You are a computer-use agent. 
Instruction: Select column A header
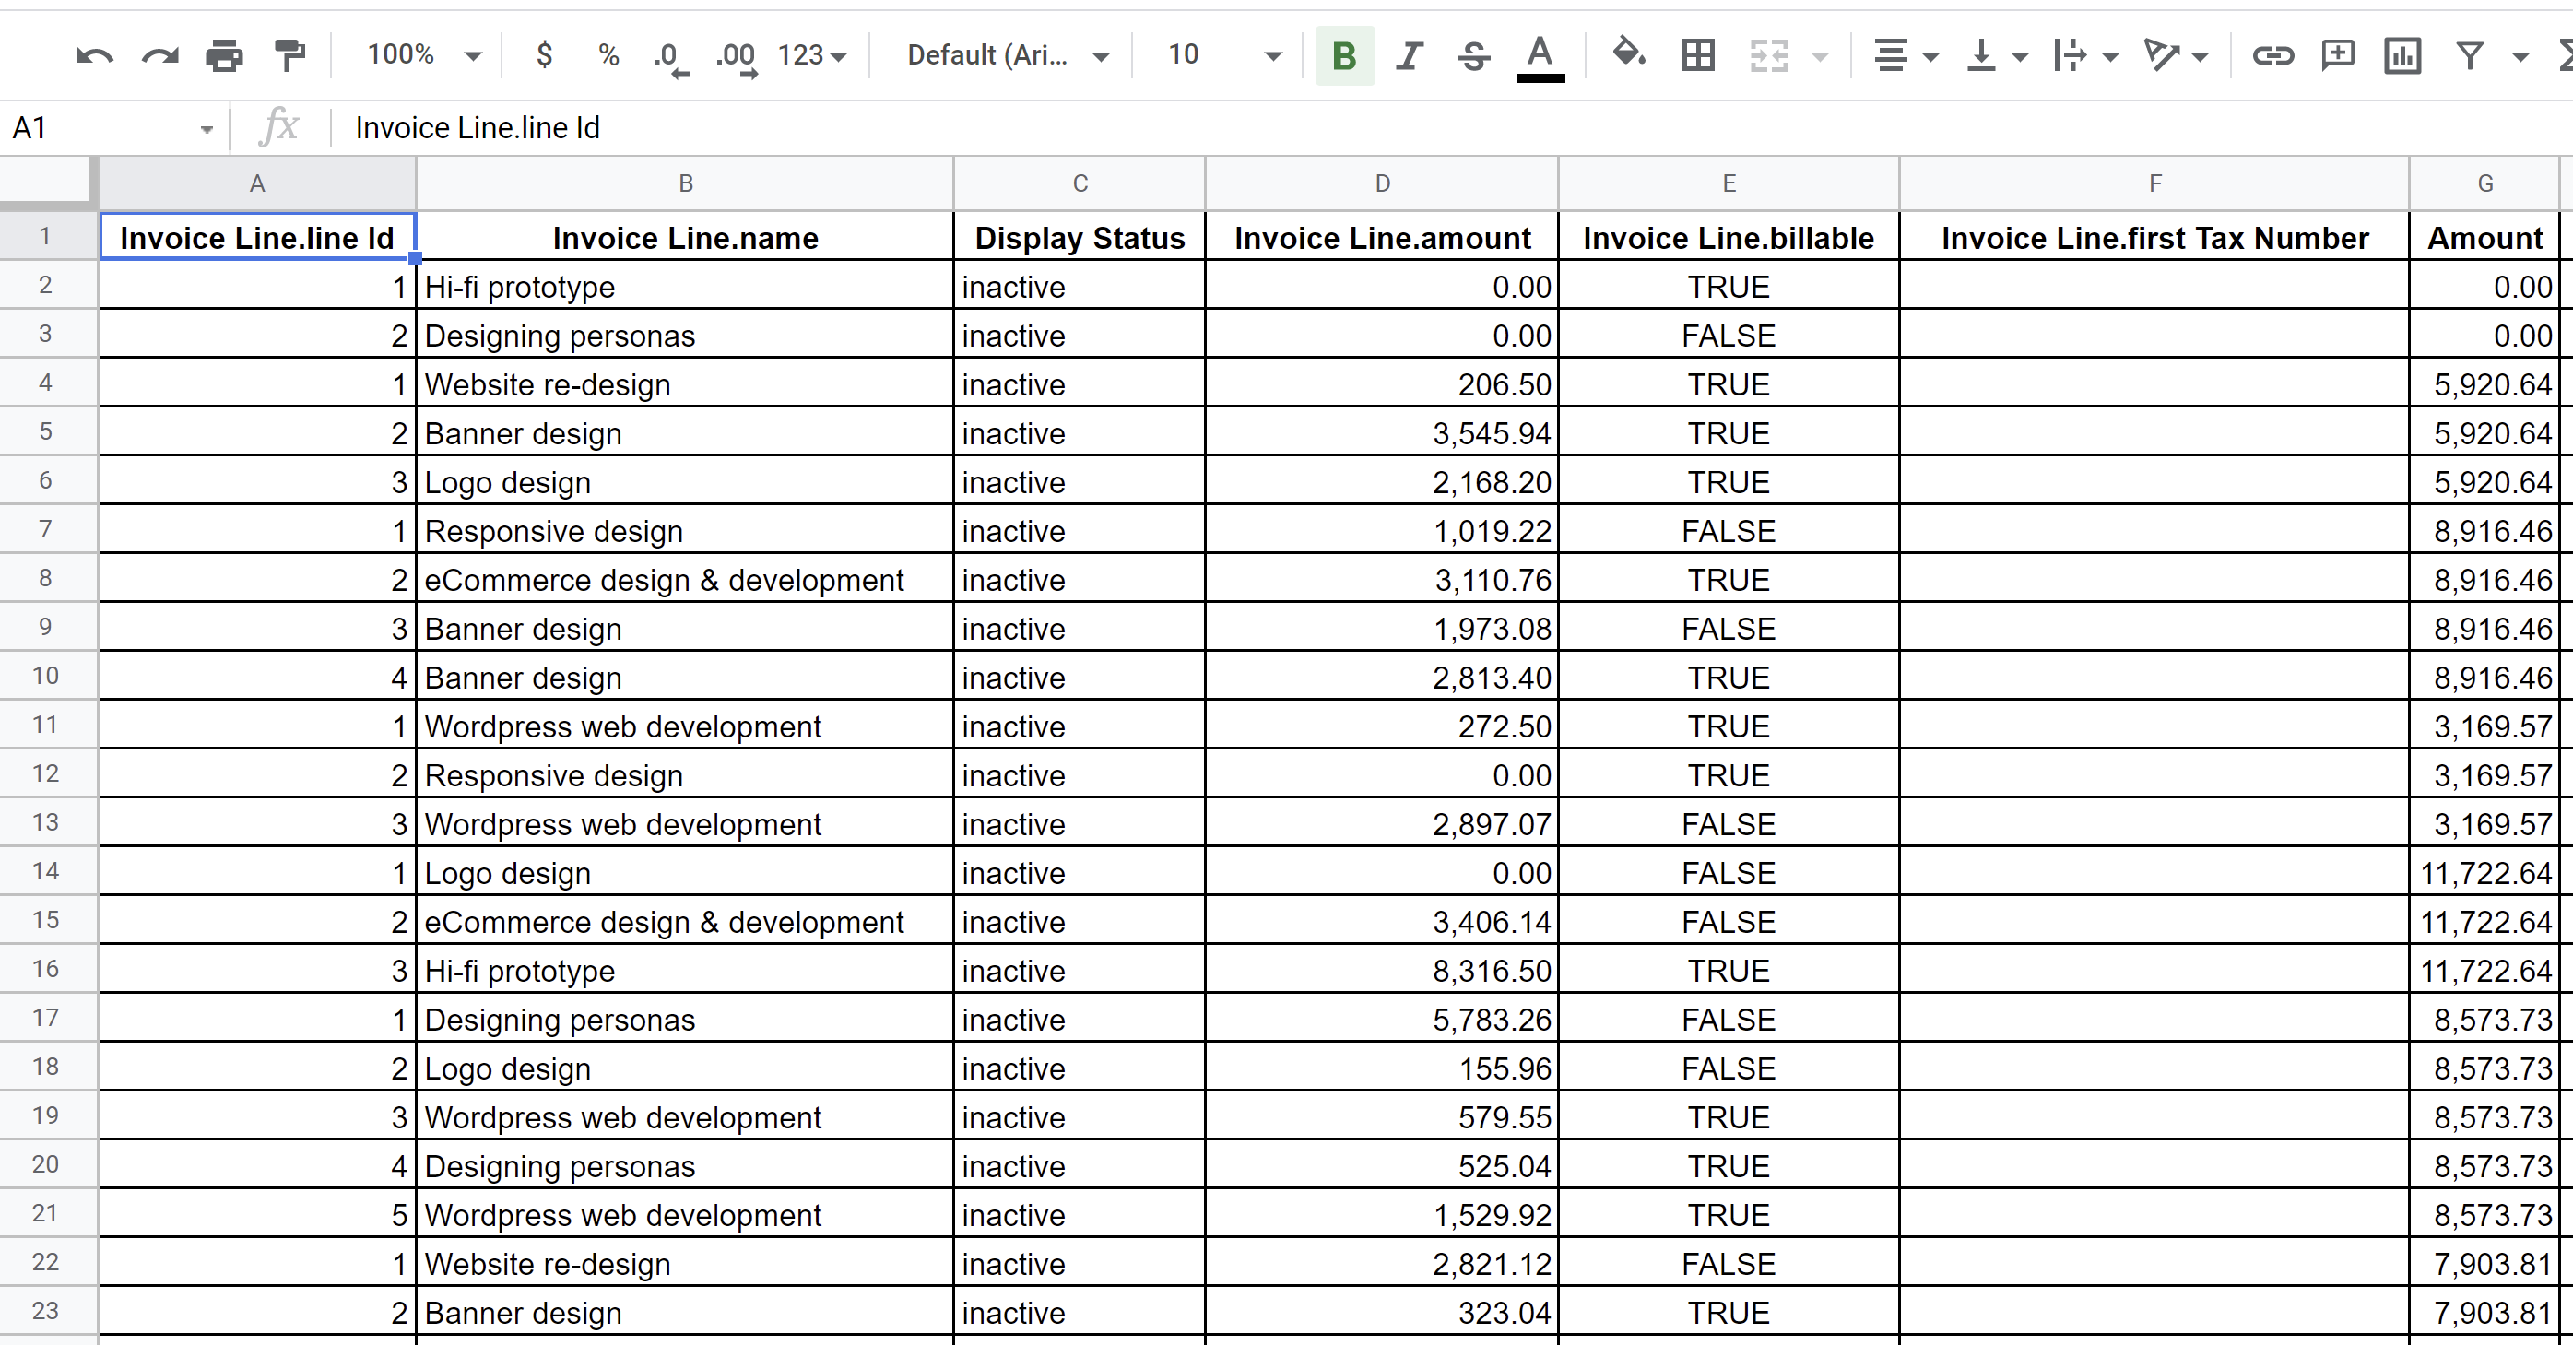click(x=256, y=183)
